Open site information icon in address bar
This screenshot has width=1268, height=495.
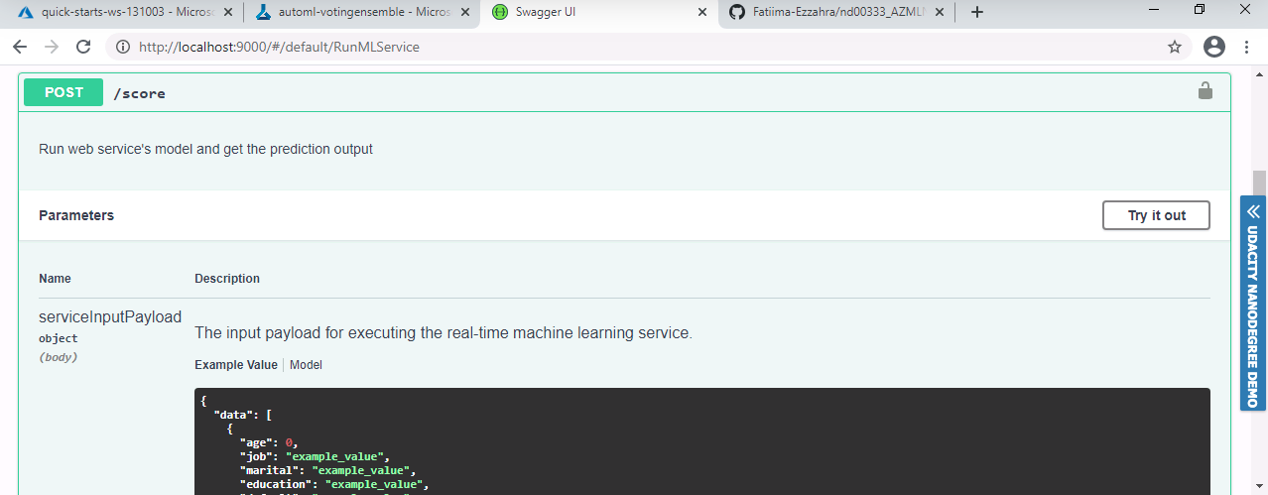pos(123,47)
